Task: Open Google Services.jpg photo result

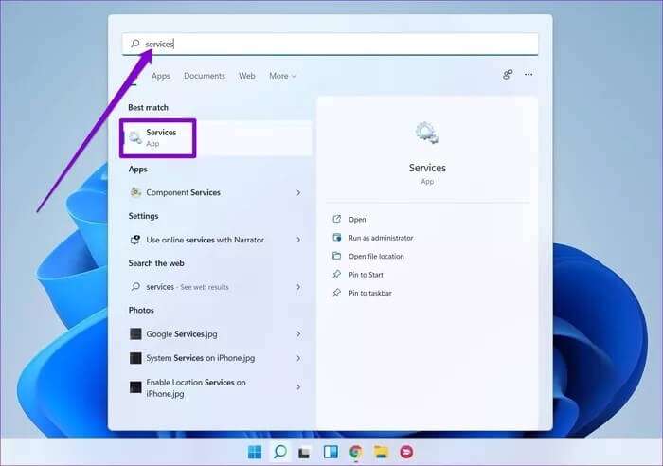Action: [x=216, y=334]
